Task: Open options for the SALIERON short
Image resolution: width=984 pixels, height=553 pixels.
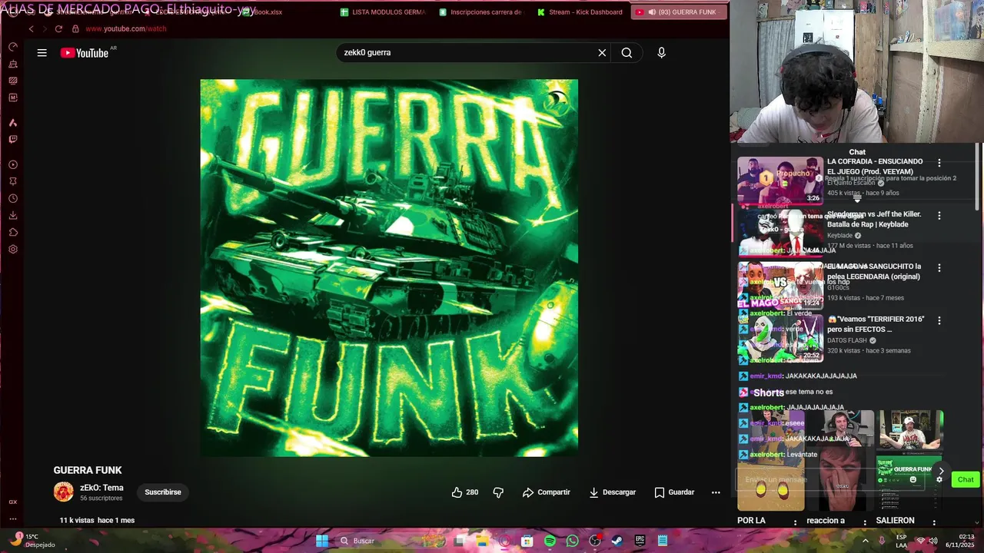Action: (933, 523)
